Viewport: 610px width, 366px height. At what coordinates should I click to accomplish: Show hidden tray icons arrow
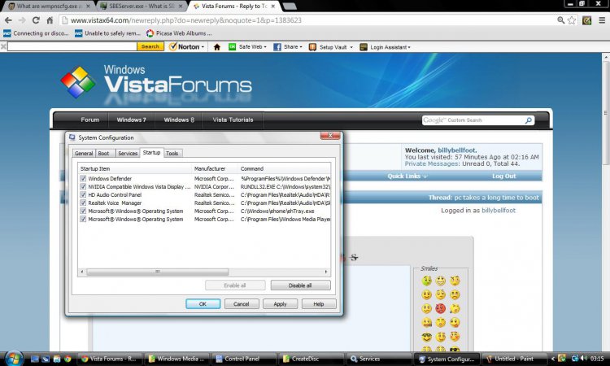click(553, 359)
